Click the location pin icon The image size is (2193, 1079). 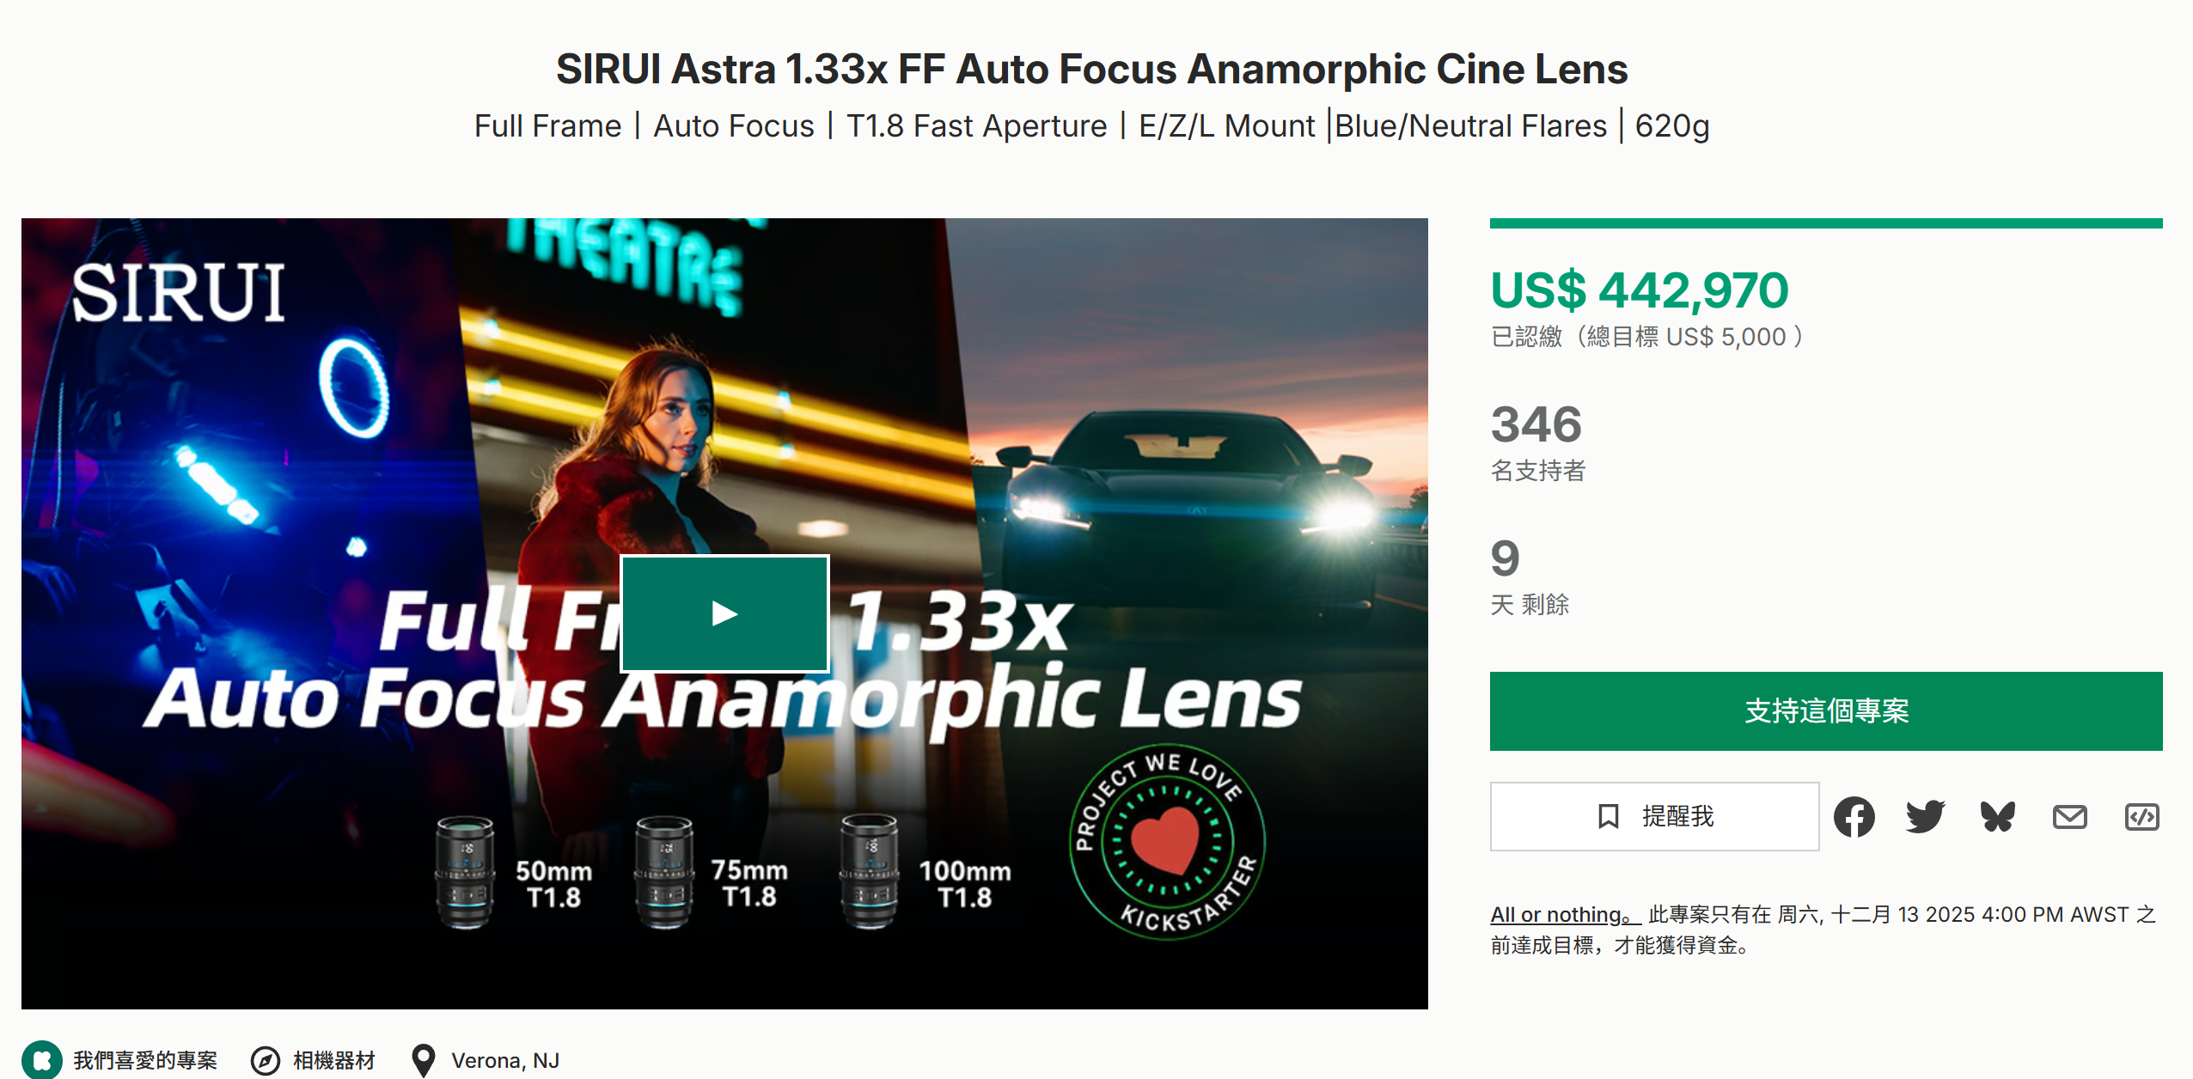[x=423, y=1061]
